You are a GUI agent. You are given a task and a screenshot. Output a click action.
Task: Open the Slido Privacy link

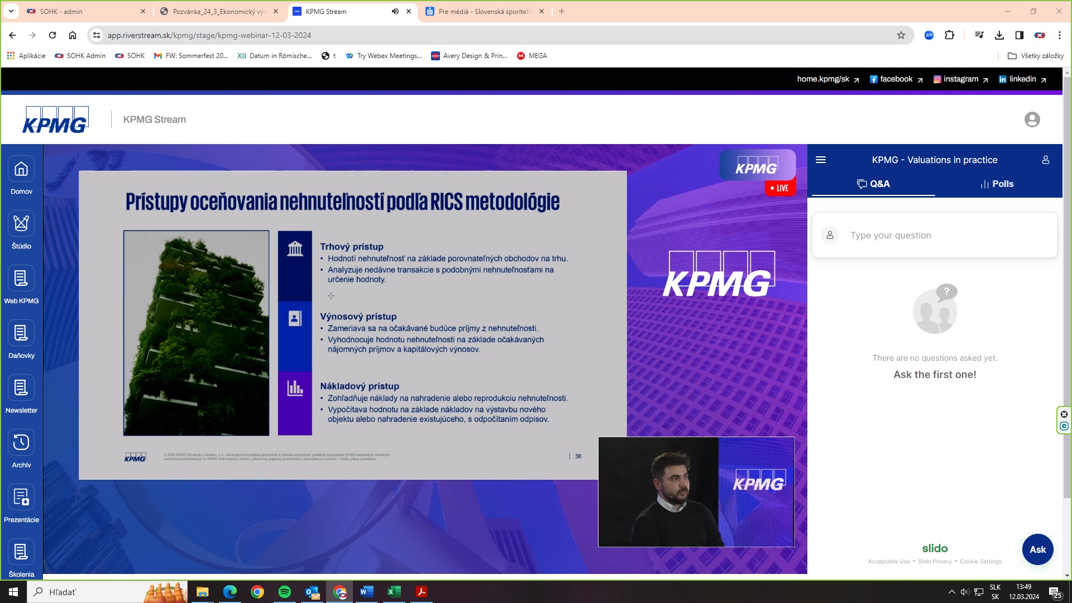point(935,562)
